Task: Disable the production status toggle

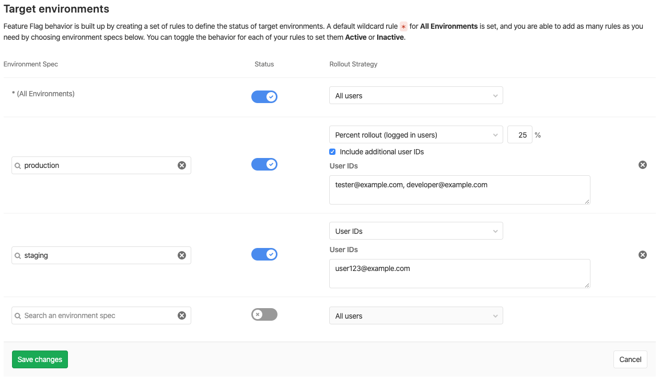Action: [264, 164]
